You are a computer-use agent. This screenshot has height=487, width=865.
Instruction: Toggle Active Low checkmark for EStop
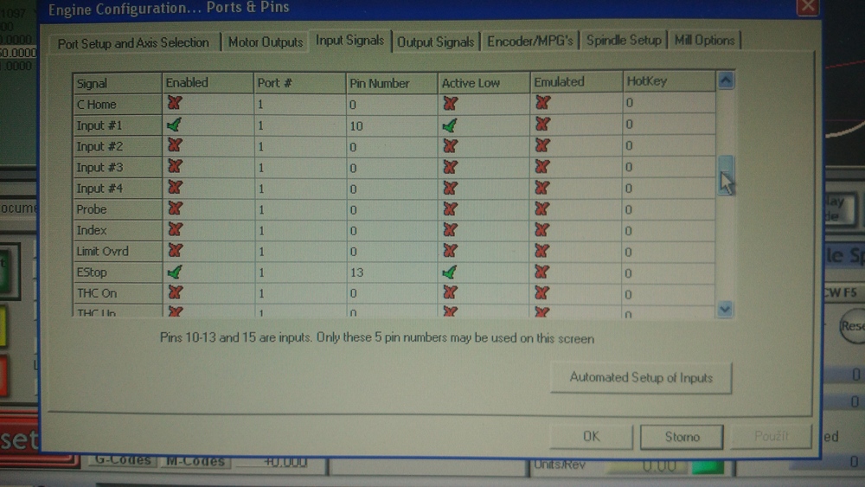click(x=449, y=272)
